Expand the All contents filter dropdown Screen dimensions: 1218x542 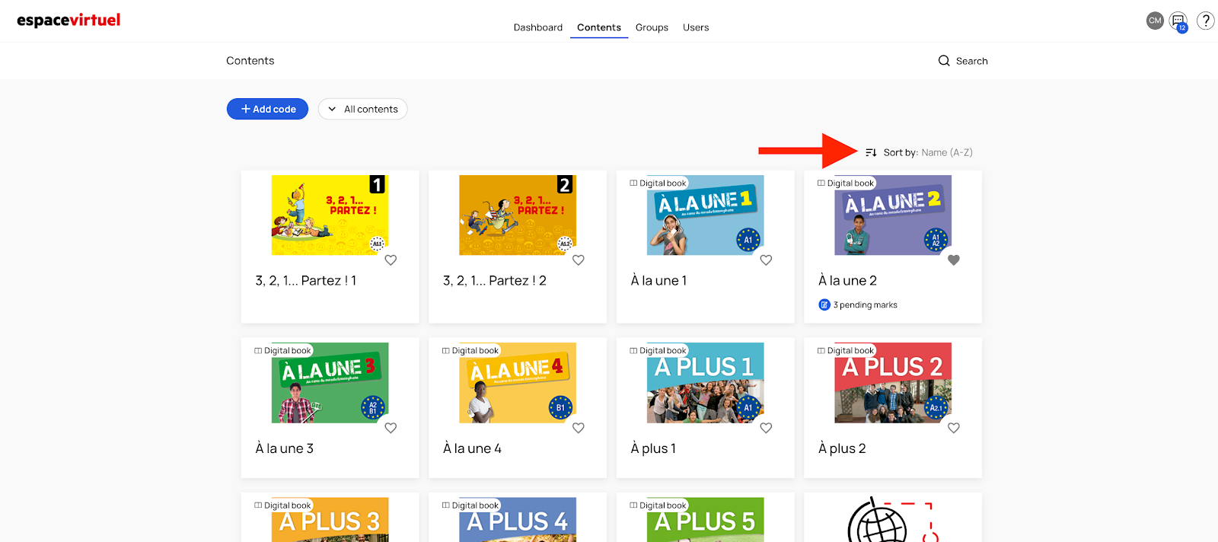point(362,109)
